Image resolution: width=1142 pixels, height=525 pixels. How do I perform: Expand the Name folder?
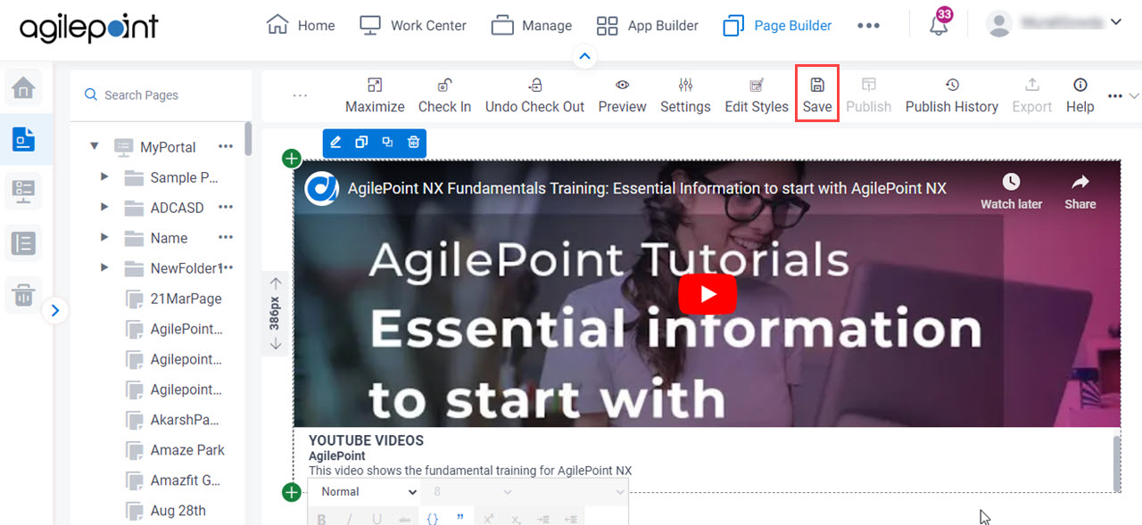(104, 238)
